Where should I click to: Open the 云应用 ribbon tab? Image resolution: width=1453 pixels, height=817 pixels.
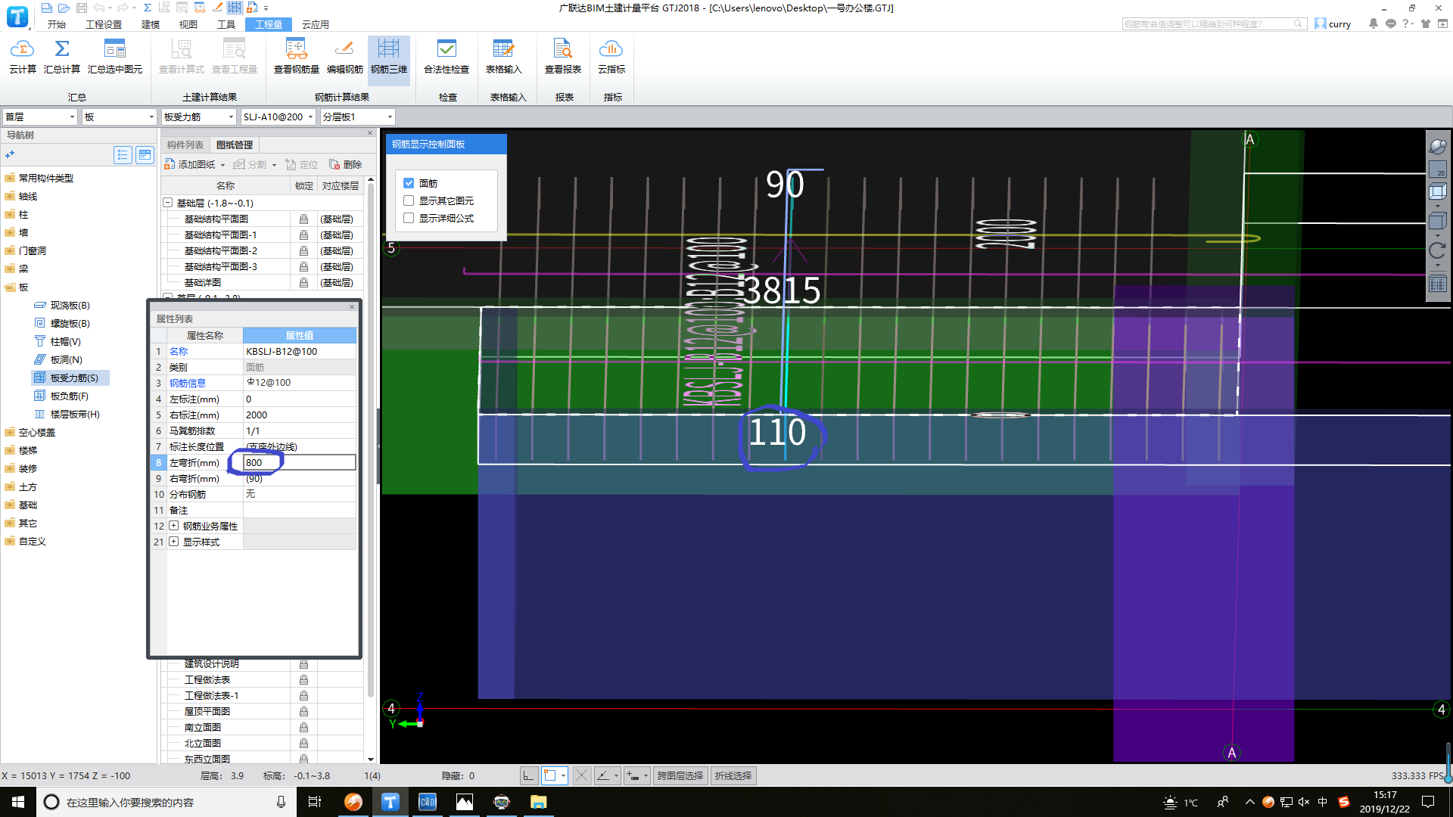(x=316, y=24)
